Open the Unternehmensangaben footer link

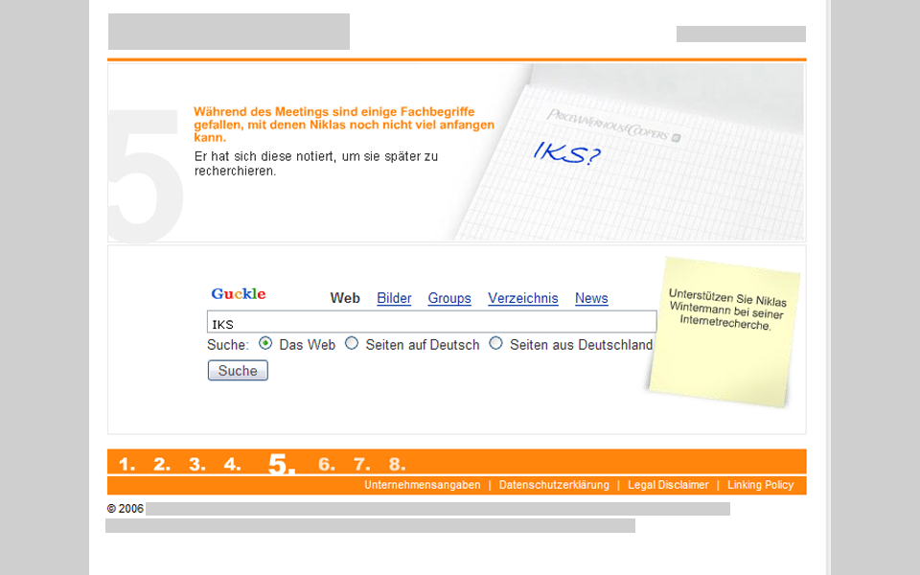(422, 485)
